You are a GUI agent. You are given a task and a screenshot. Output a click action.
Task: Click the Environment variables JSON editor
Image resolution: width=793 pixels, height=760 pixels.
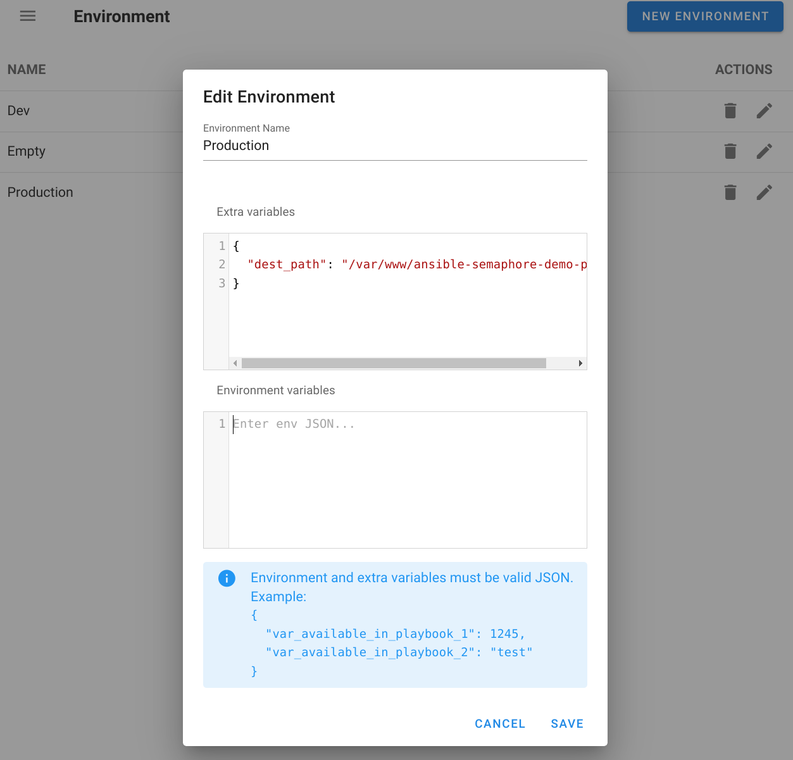407,480
